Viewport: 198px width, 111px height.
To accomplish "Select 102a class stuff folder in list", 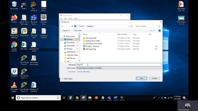I will coord(91,38).
